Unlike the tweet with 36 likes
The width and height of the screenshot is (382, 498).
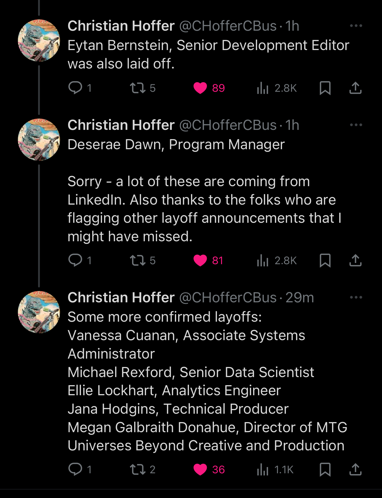[200, 469]
